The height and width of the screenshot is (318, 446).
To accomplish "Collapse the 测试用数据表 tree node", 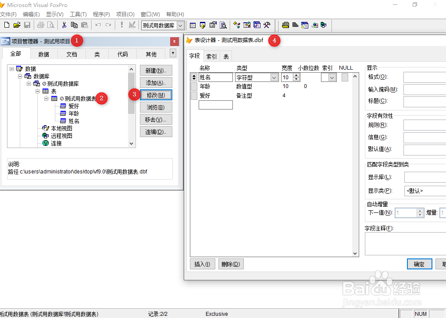I will [46, 99].
